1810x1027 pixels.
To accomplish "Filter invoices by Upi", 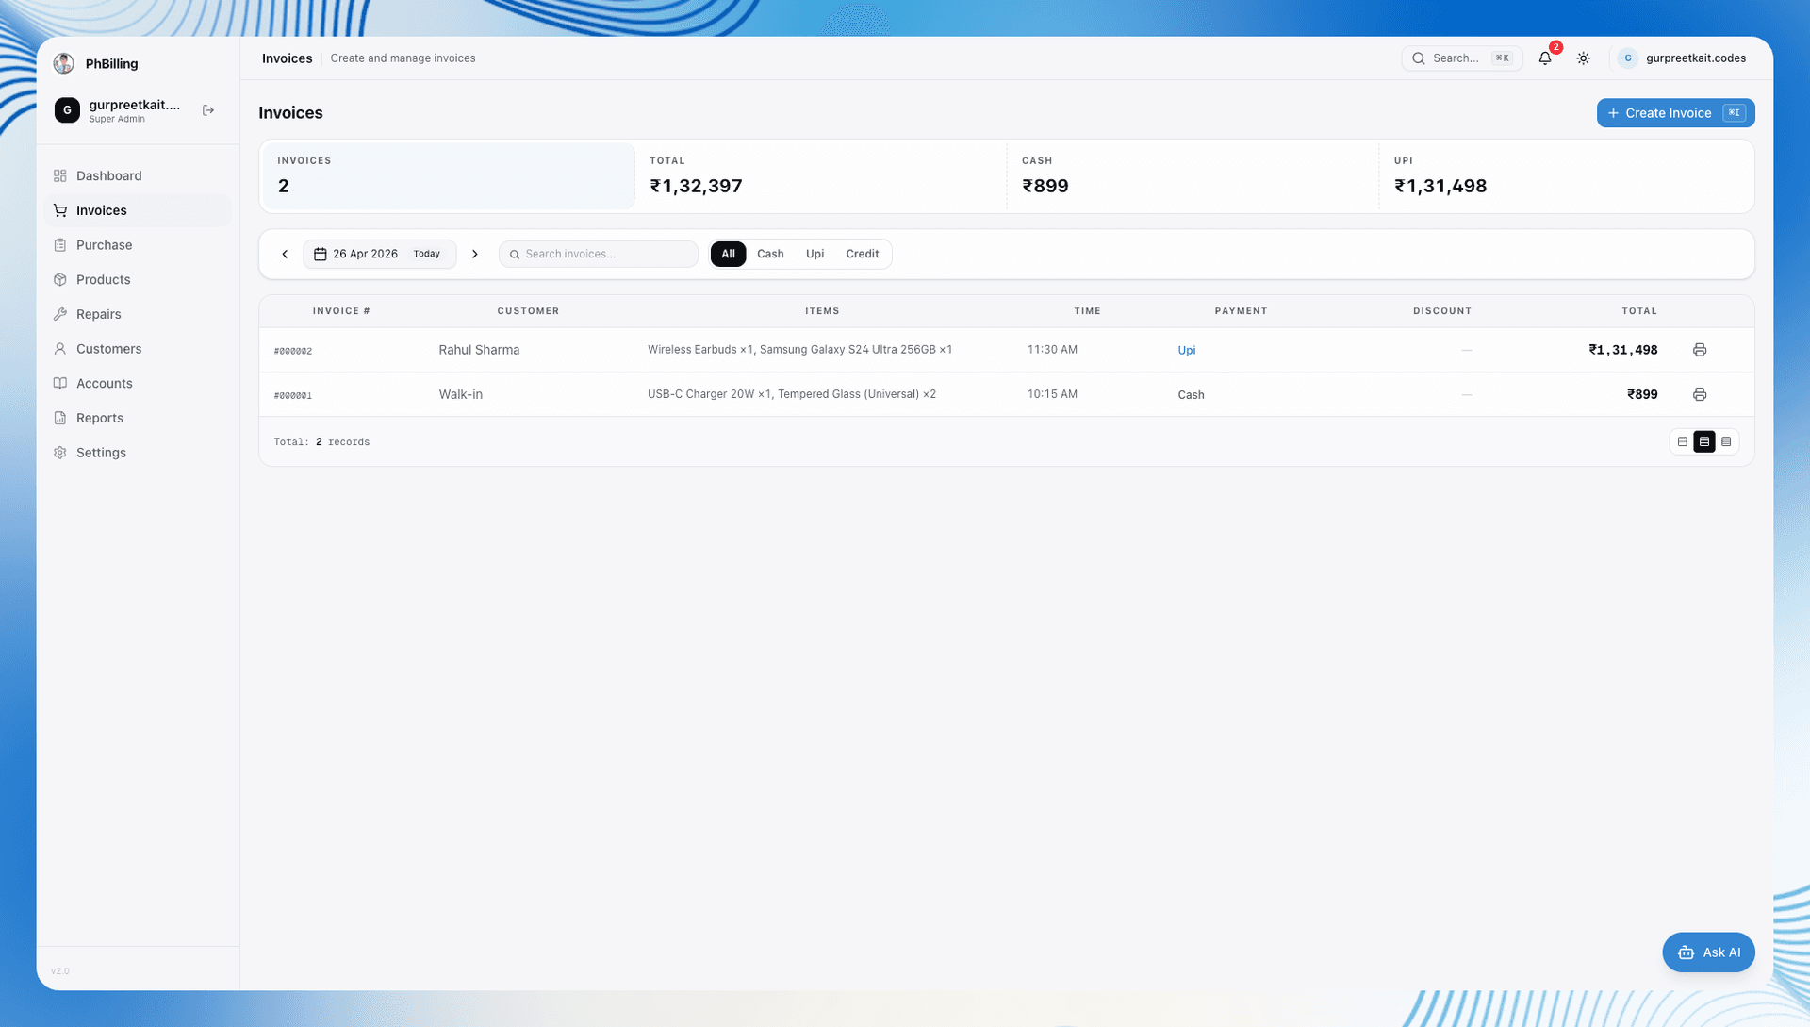I will tap(814, 254).
